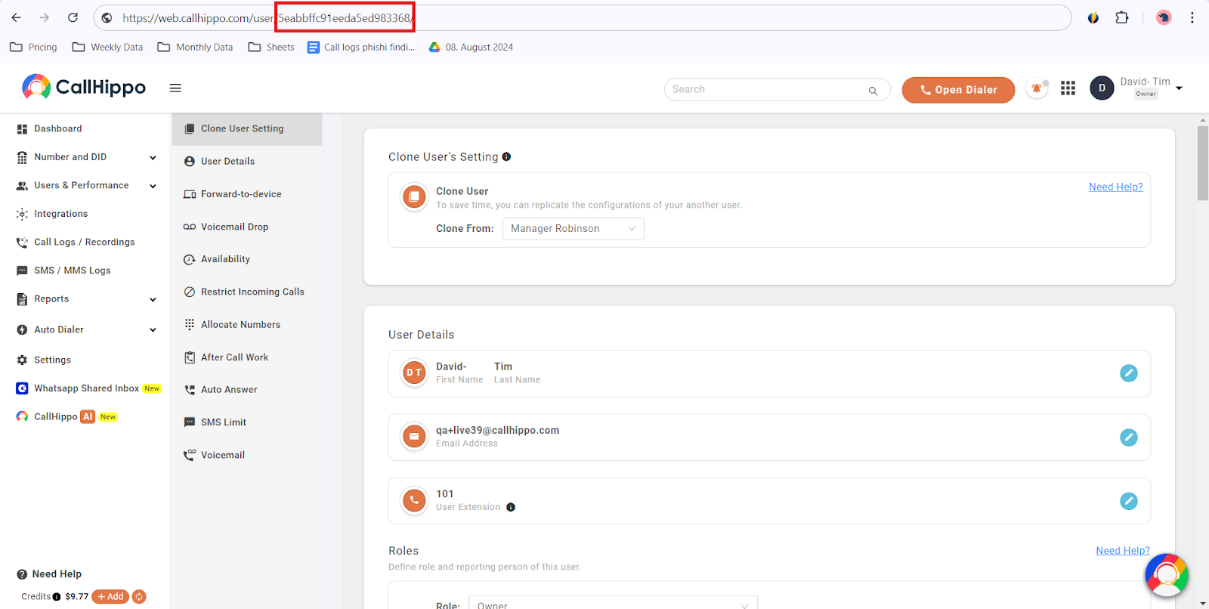Click Need Help link beside Roles
Image resolution: width=1209 pixels, height=609 pixels.
[1123, 550]
